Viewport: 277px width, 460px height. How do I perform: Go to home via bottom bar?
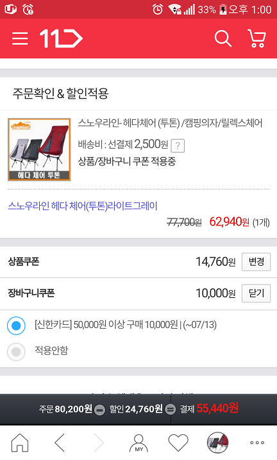pyautogui.click(x=20, y=443)
